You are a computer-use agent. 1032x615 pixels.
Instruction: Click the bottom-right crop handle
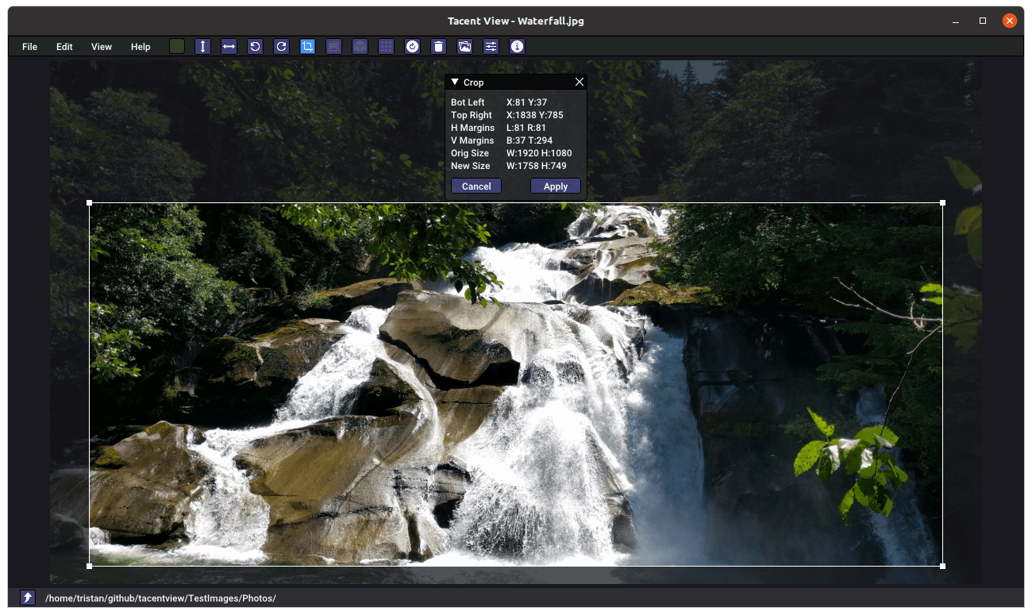(942, 566)
